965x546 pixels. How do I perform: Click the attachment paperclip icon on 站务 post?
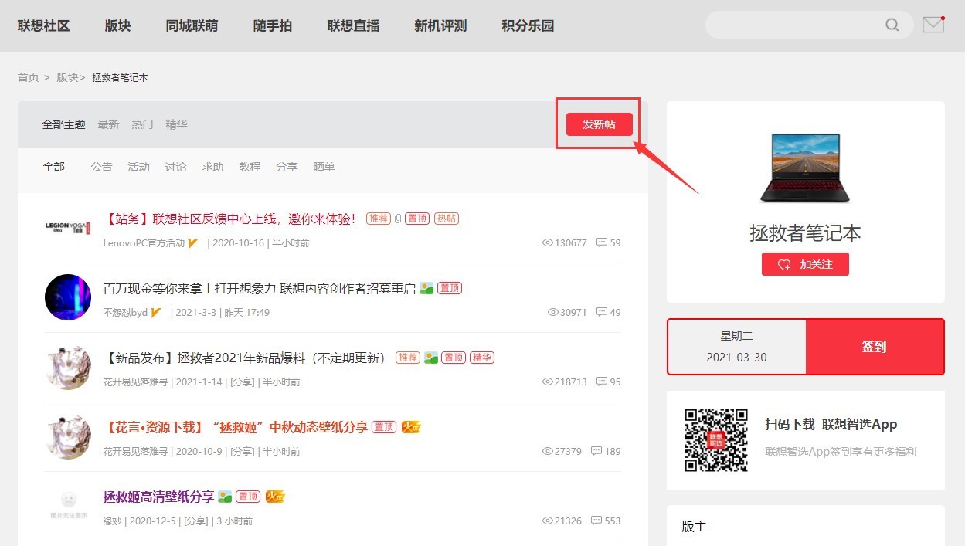[x=398, y=219]
